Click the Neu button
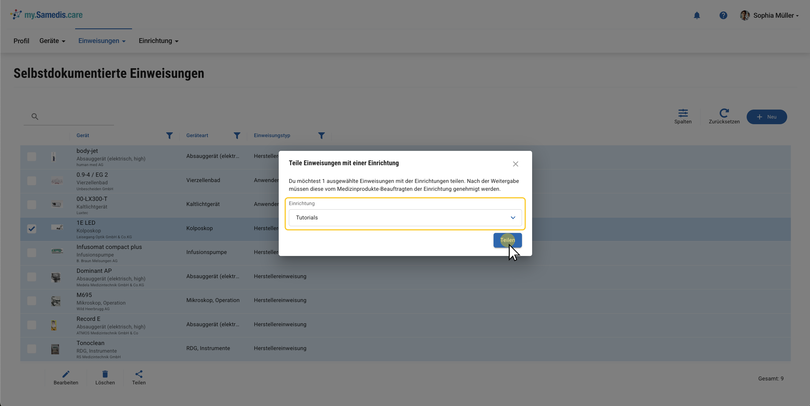The image size is (810, 406). tap(766, 117)
